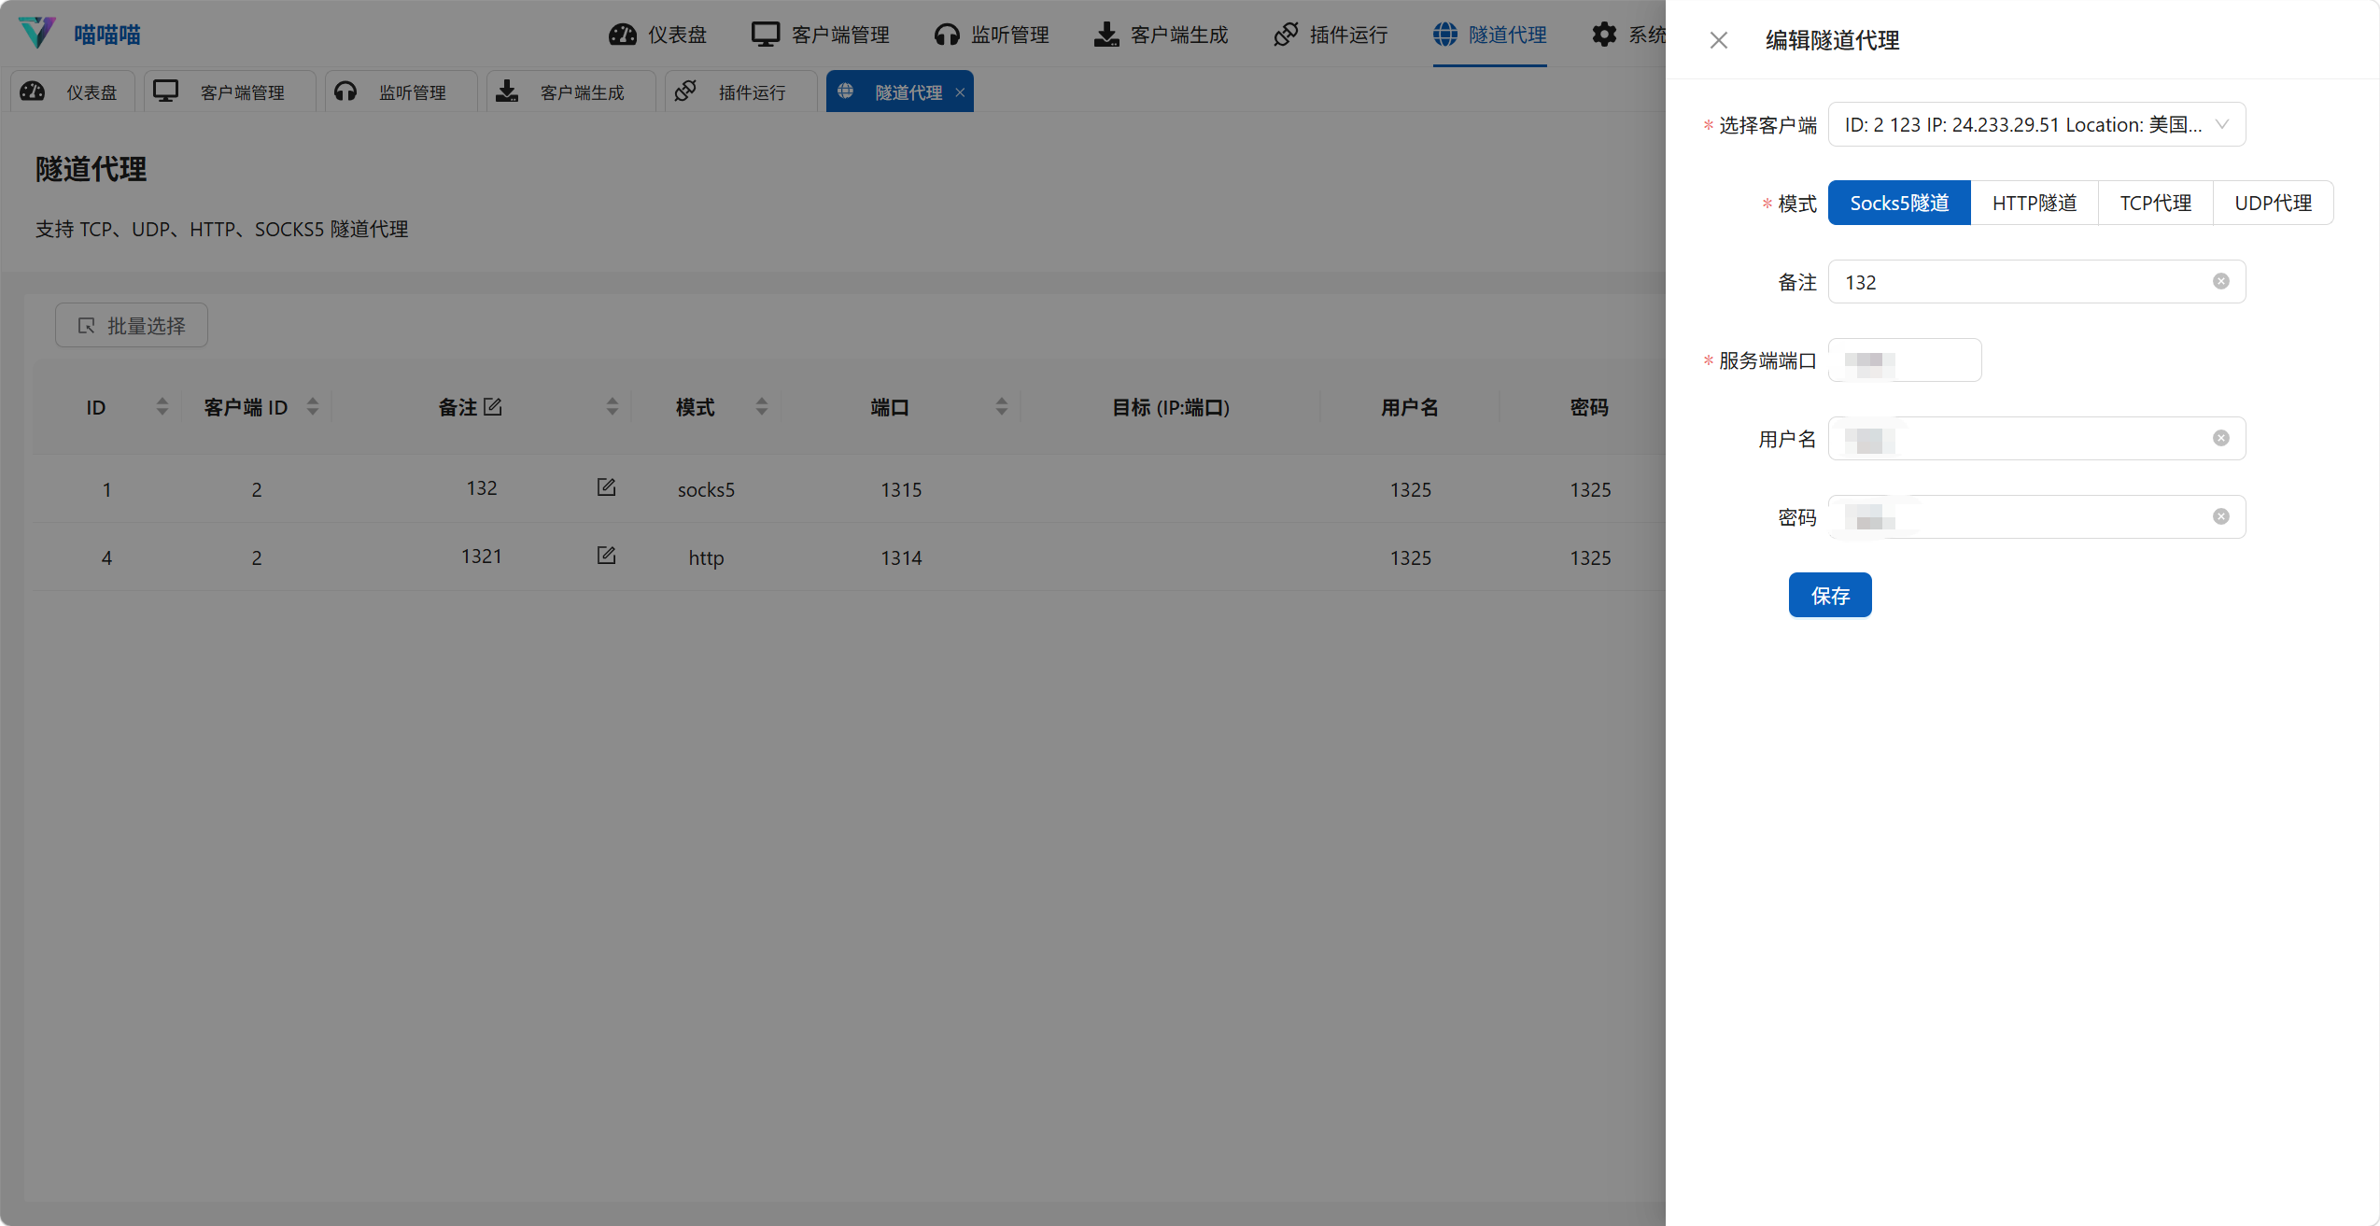This screenshot has height=1226, width=2380.
Task: Switch to the 监听管理 page tab
Action: 401,92
